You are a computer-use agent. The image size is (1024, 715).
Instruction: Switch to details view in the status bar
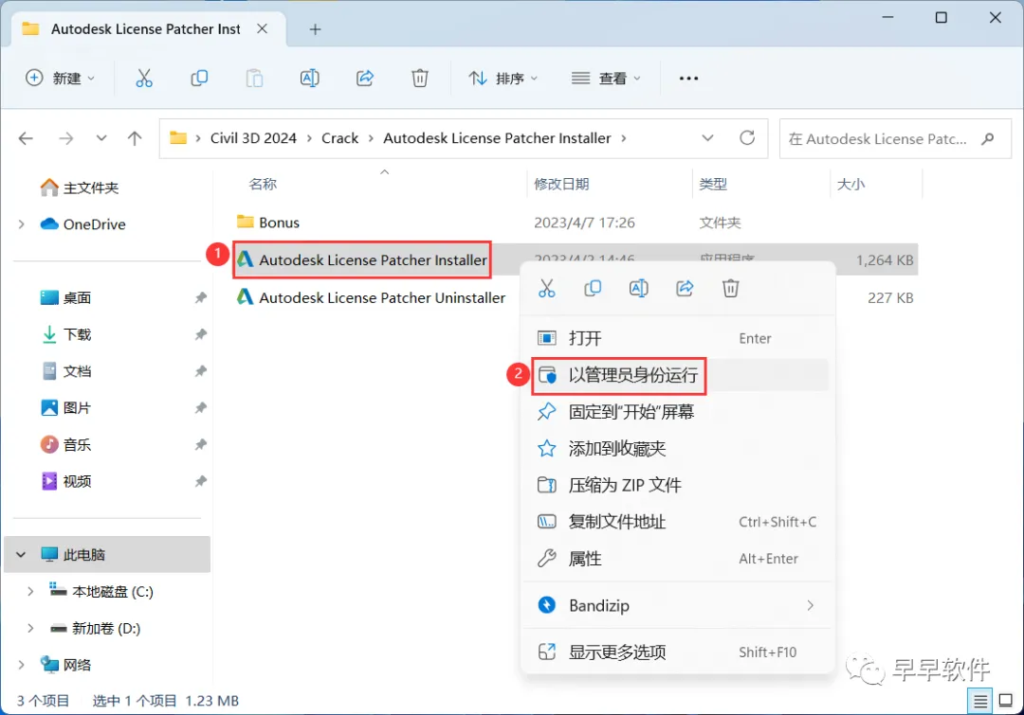click(980, 702)
